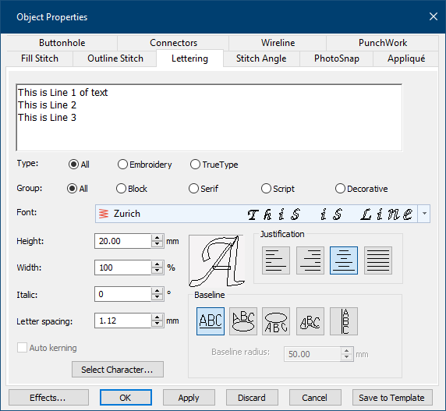Screen dimensions: 446x411
Task: Select circle counter-clockwise baseline icon
Action: (276, 321)
